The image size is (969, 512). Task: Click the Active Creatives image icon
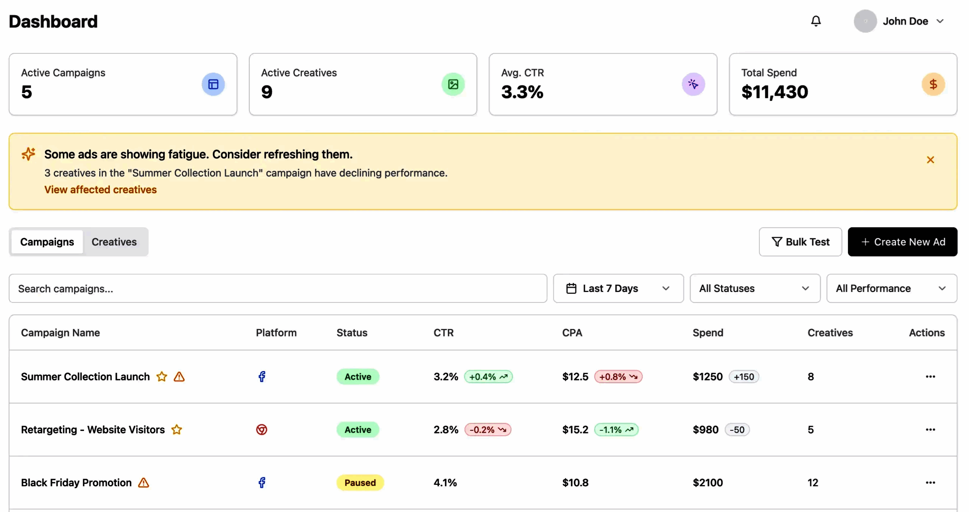click(453, 84)
